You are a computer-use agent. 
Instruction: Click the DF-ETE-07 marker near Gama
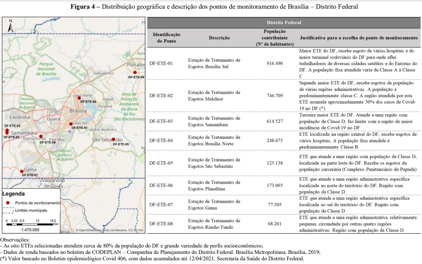click(22, 171)
